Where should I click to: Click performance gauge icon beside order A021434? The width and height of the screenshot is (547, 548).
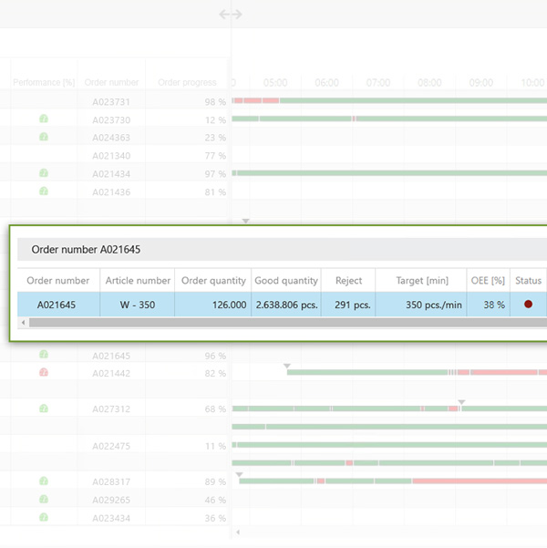(x=44, y=173)
